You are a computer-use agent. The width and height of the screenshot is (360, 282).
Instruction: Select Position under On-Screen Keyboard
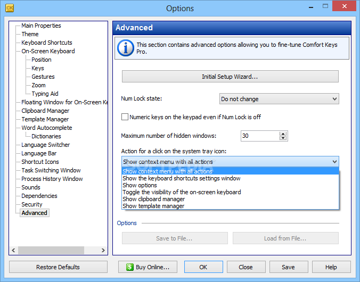[x=42, y=60]
